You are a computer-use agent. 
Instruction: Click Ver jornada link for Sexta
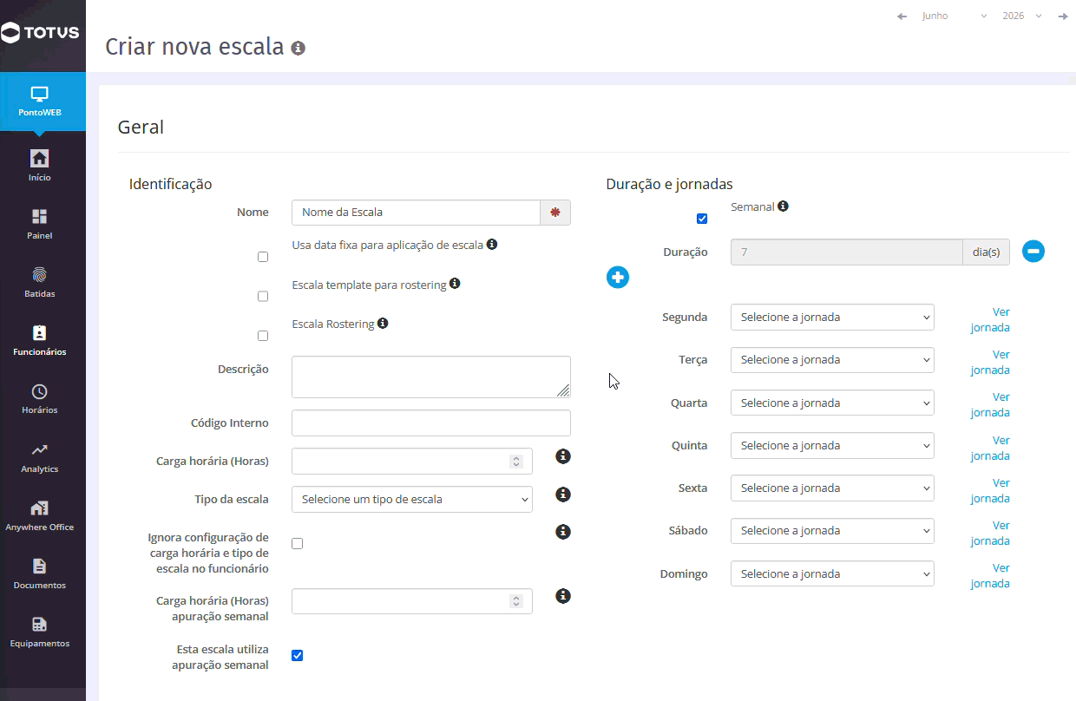(990, 491)
